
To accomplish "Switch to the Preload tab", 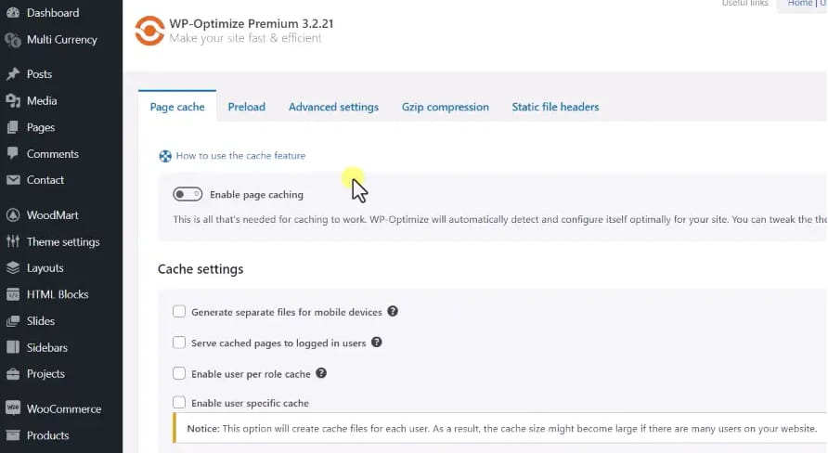I will tap(246, 107).
